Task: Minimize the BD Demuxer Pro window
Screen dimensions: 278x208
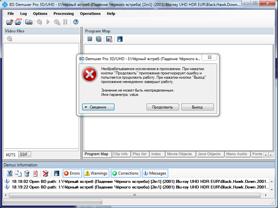Action: 246,3
